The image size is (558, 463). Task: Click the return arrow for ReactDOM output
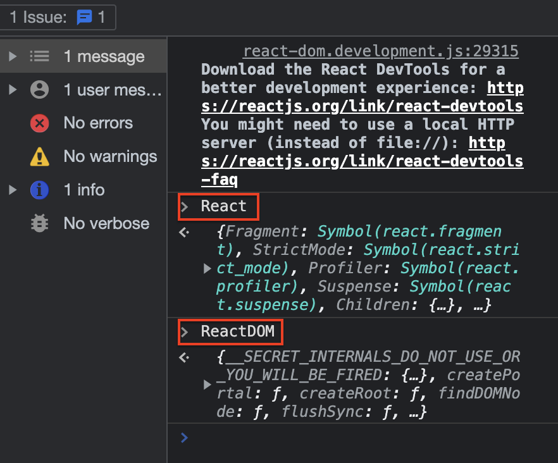tap(184, 357)
